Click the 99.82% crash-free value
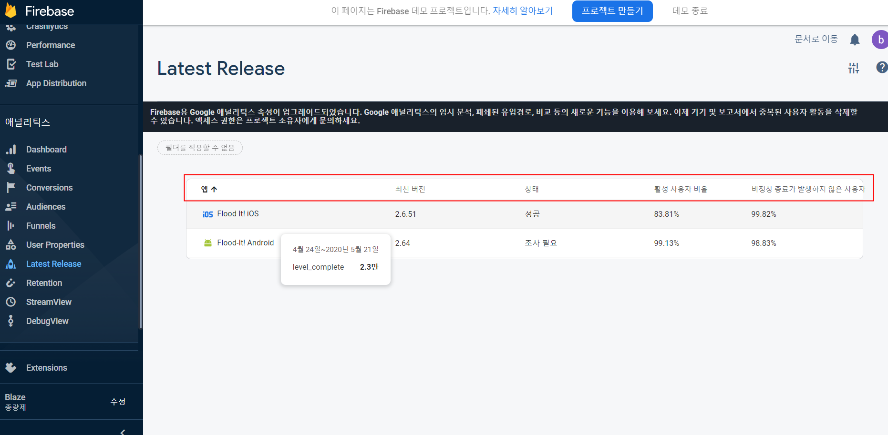The height and width of the screenshot is (435, 888). [764, 214]
